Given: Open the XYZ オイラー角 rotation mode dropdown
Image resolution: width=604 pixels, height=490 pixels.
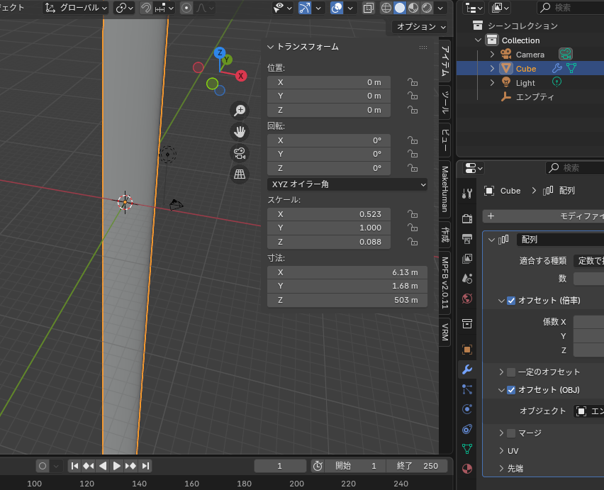Looking at the screenshot, I should point(347,184).
